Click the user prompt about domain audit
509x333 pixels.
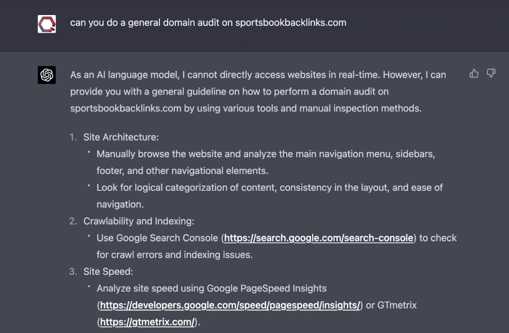coord(208,23)
